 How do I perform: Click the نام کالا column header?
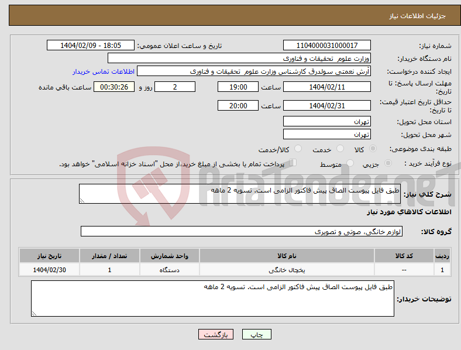pos(287,256)
